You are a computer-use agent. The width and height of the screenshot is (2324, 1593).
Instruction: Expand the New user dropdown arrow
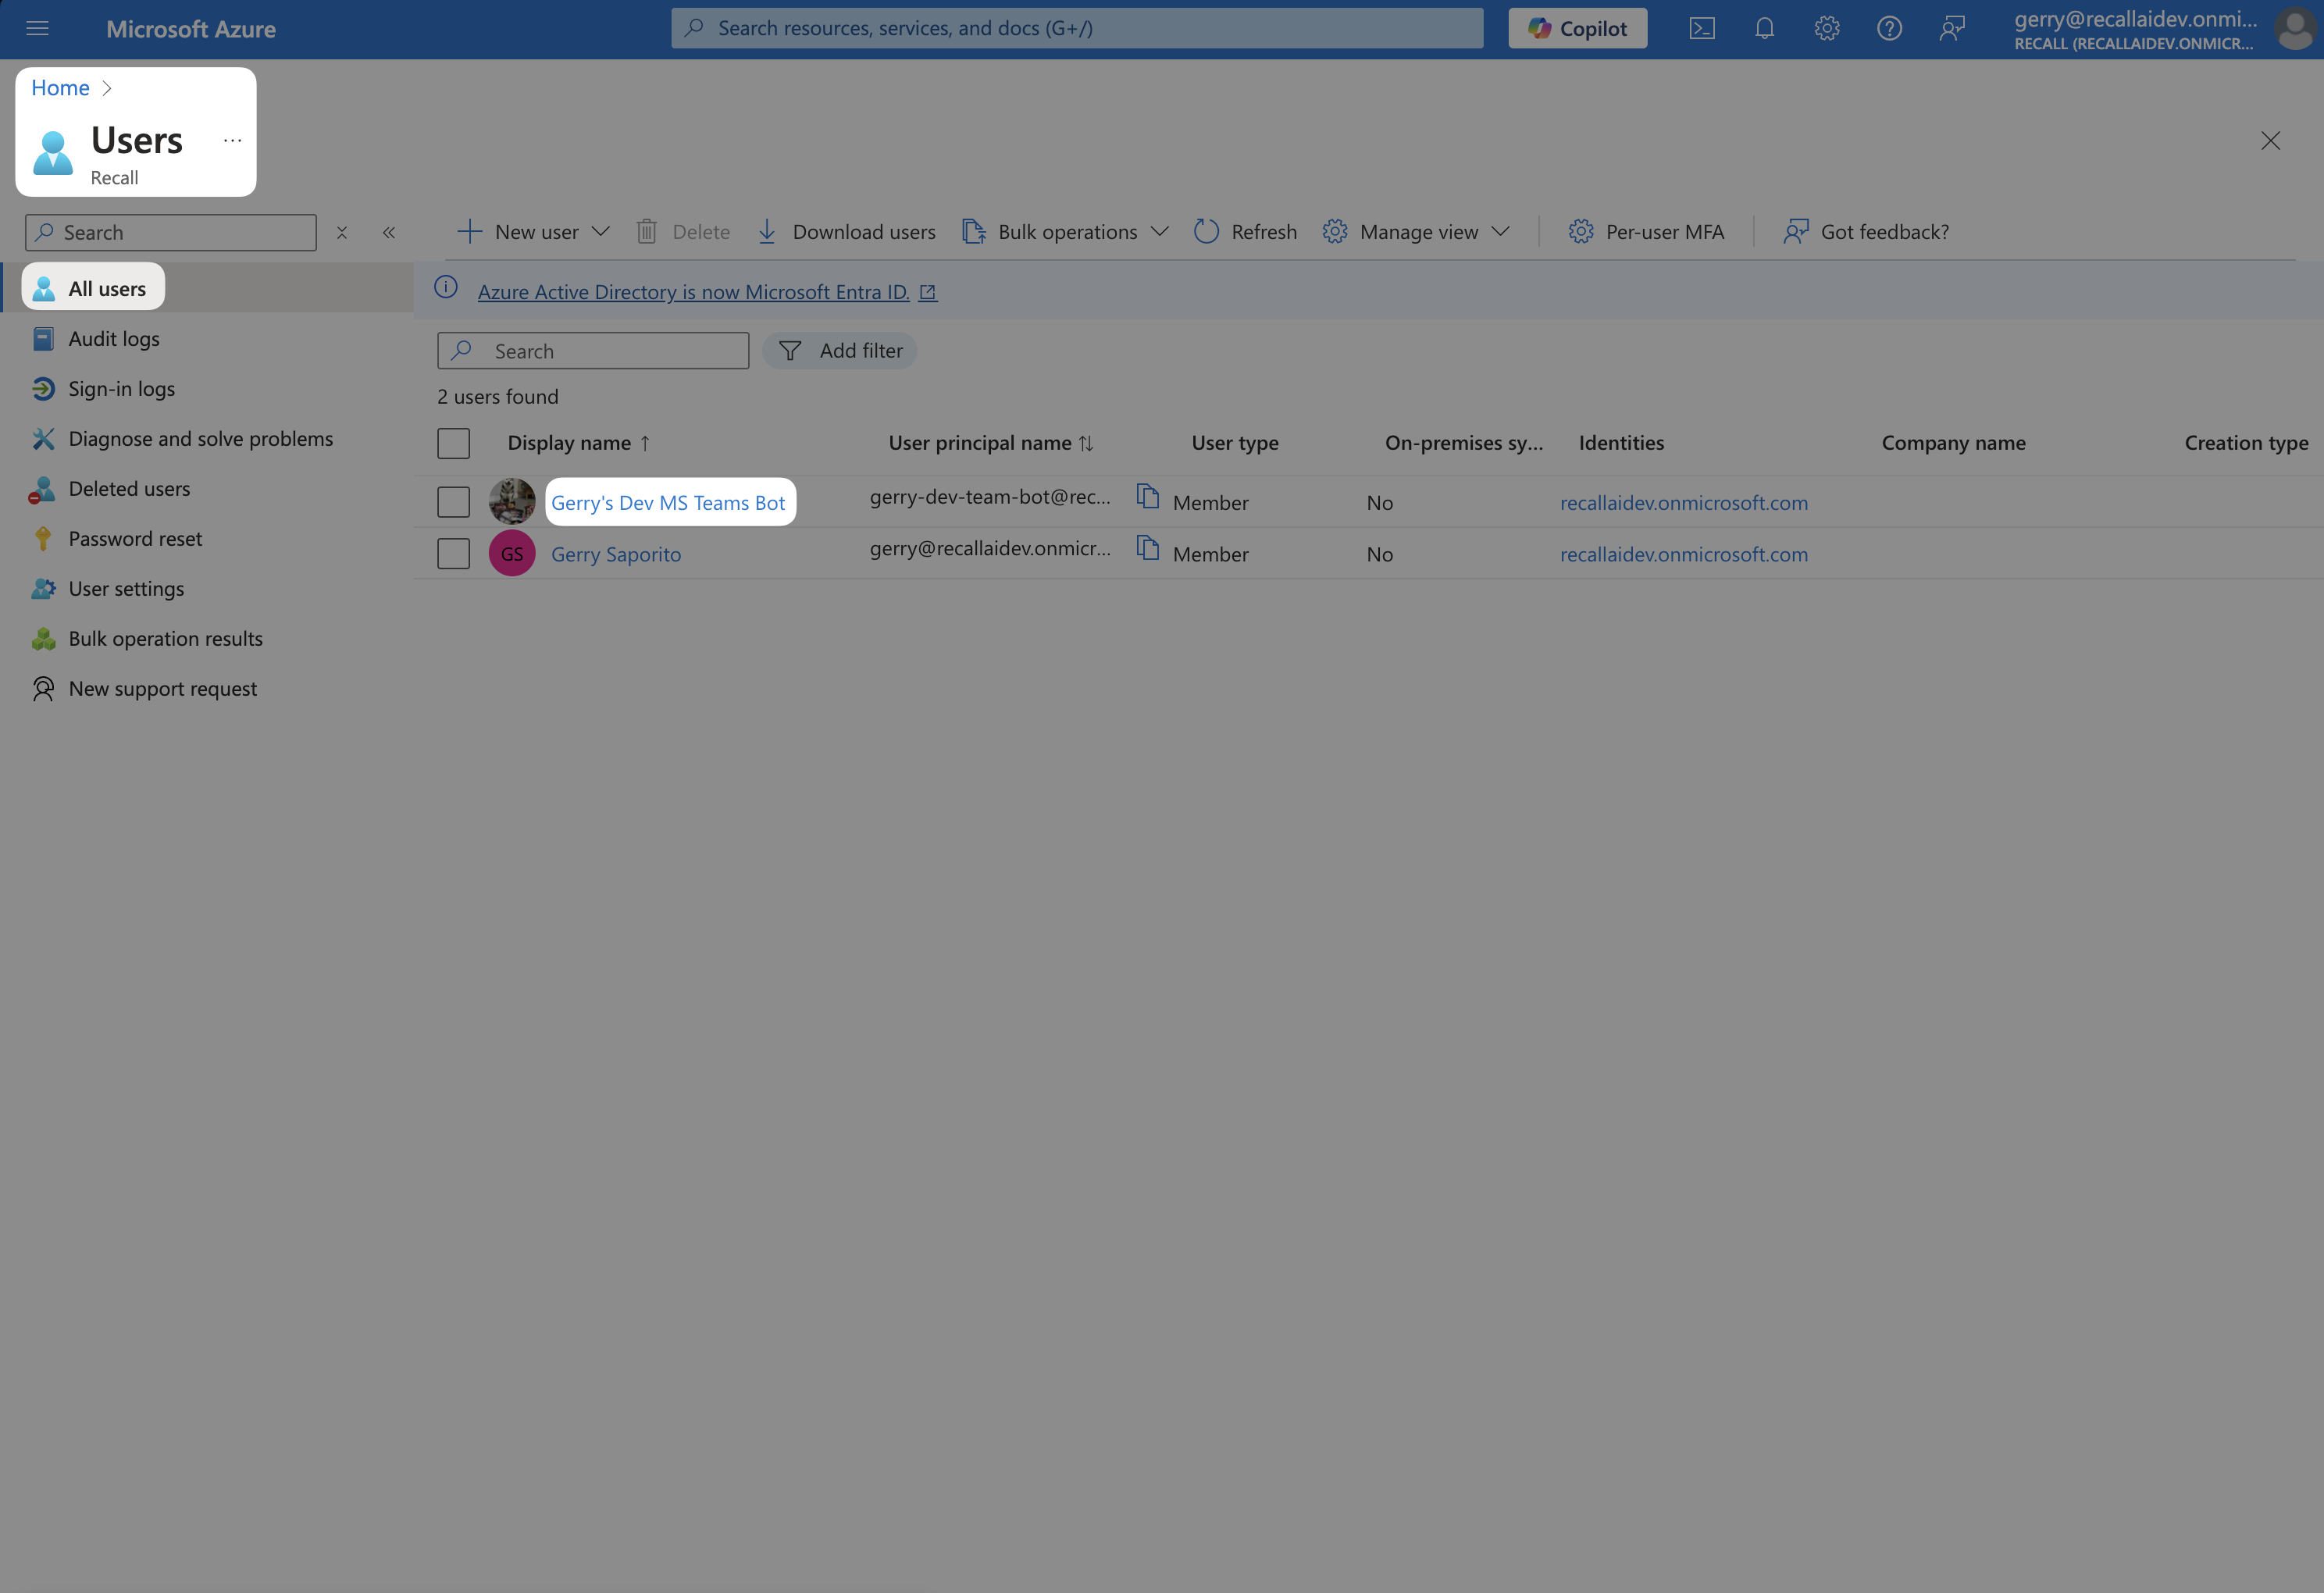[x=602, y=231]
